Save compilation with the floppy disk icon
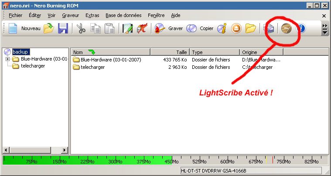 point(63,28)
